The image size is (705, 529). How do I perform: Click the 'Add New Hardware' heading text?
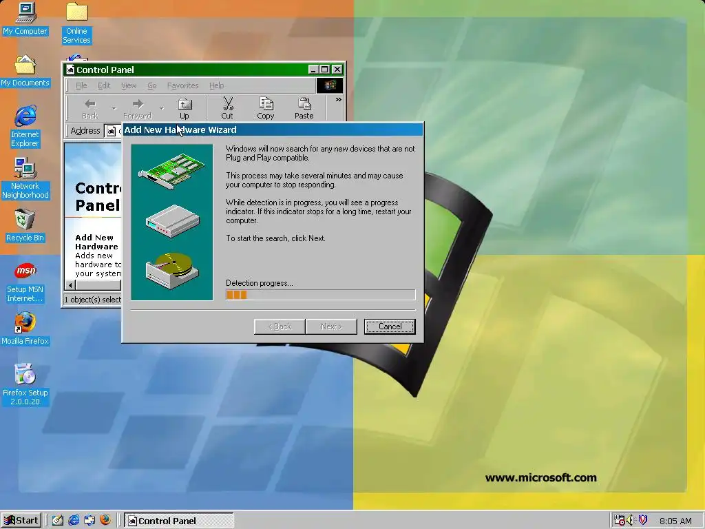(96, 242)
